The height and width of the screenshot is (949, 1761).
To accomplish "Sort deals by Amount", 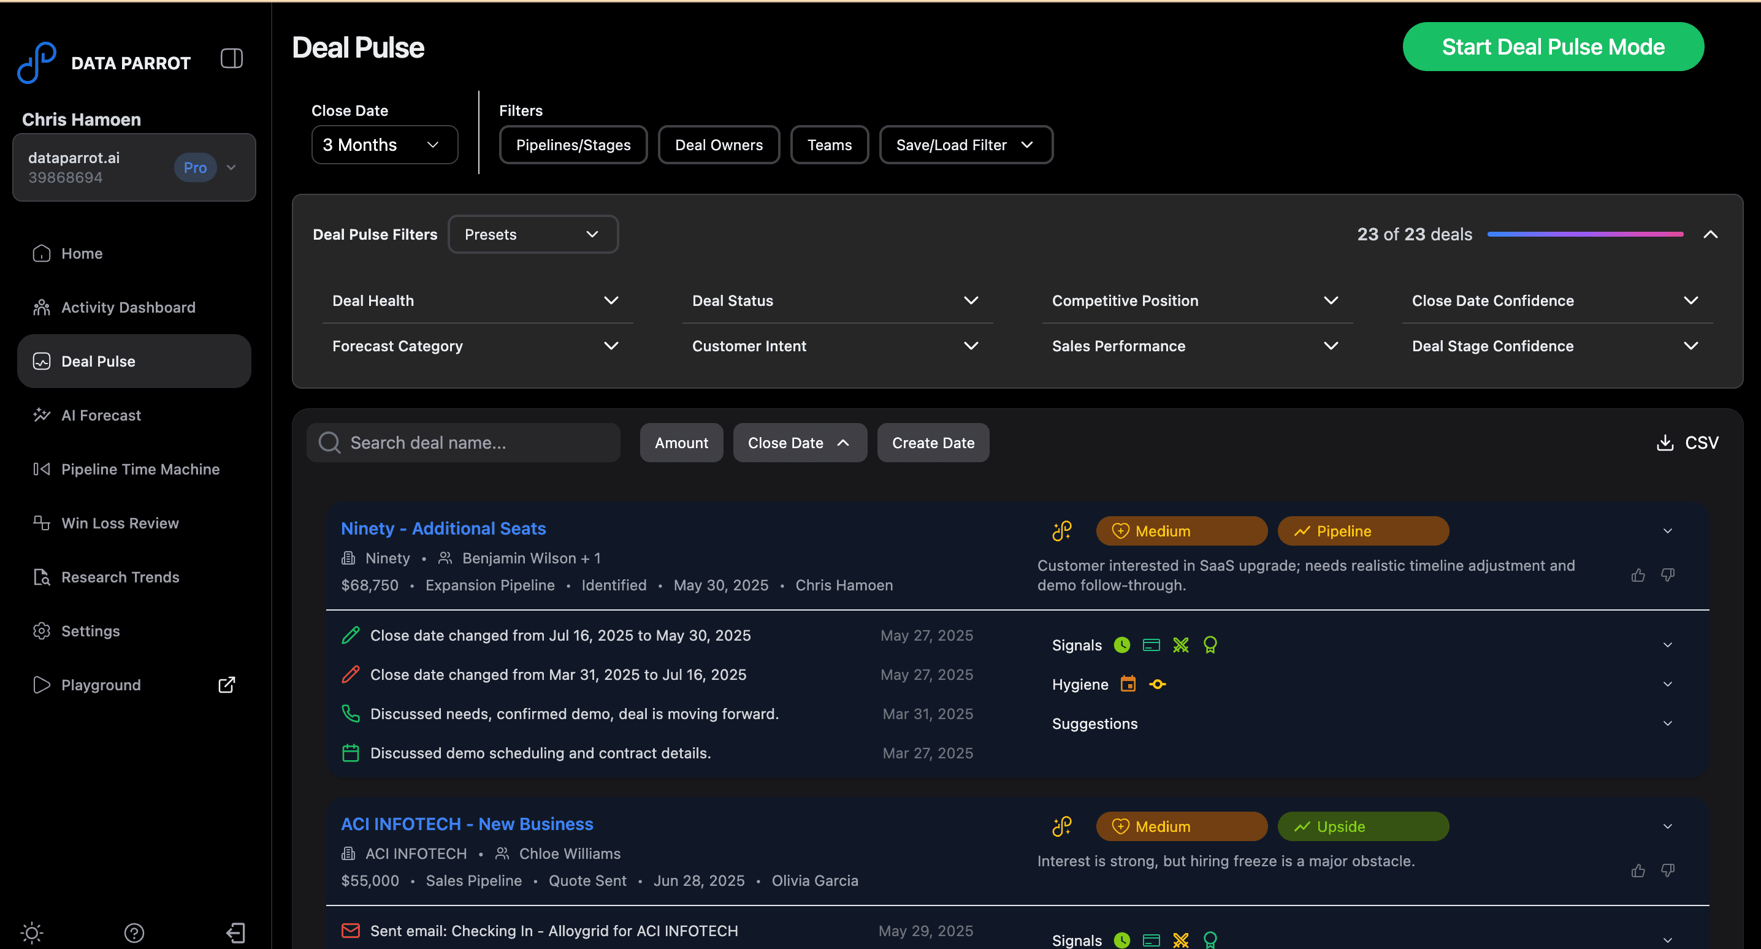I will coord(681,443).
